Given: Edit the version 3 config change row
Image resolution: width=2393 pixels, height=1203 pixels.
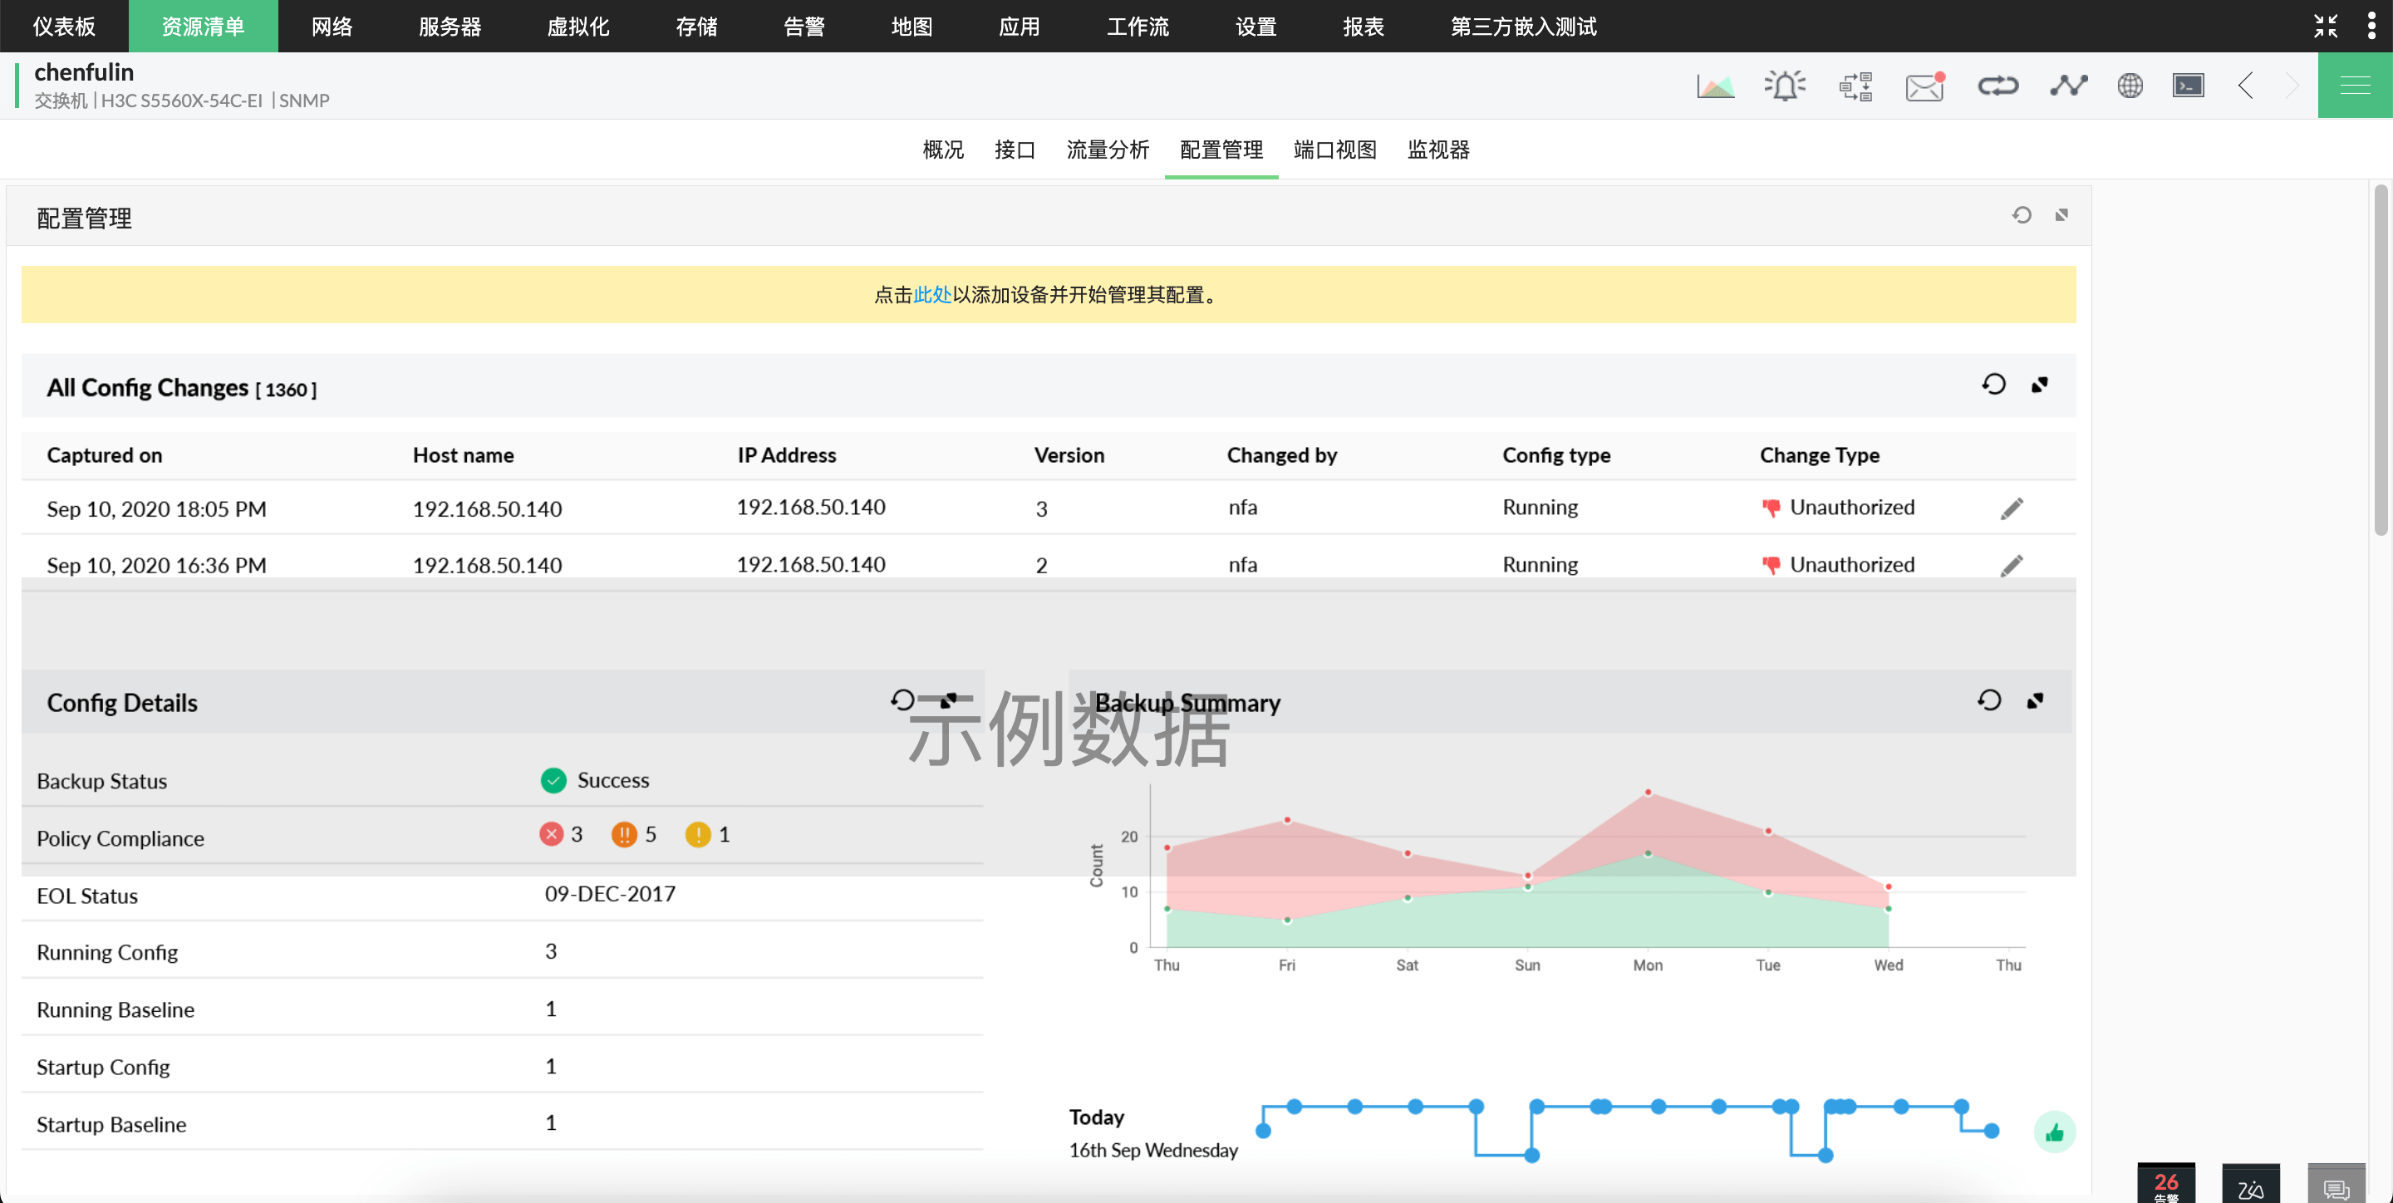Looking at the screenshot, I should point(2011,509).
